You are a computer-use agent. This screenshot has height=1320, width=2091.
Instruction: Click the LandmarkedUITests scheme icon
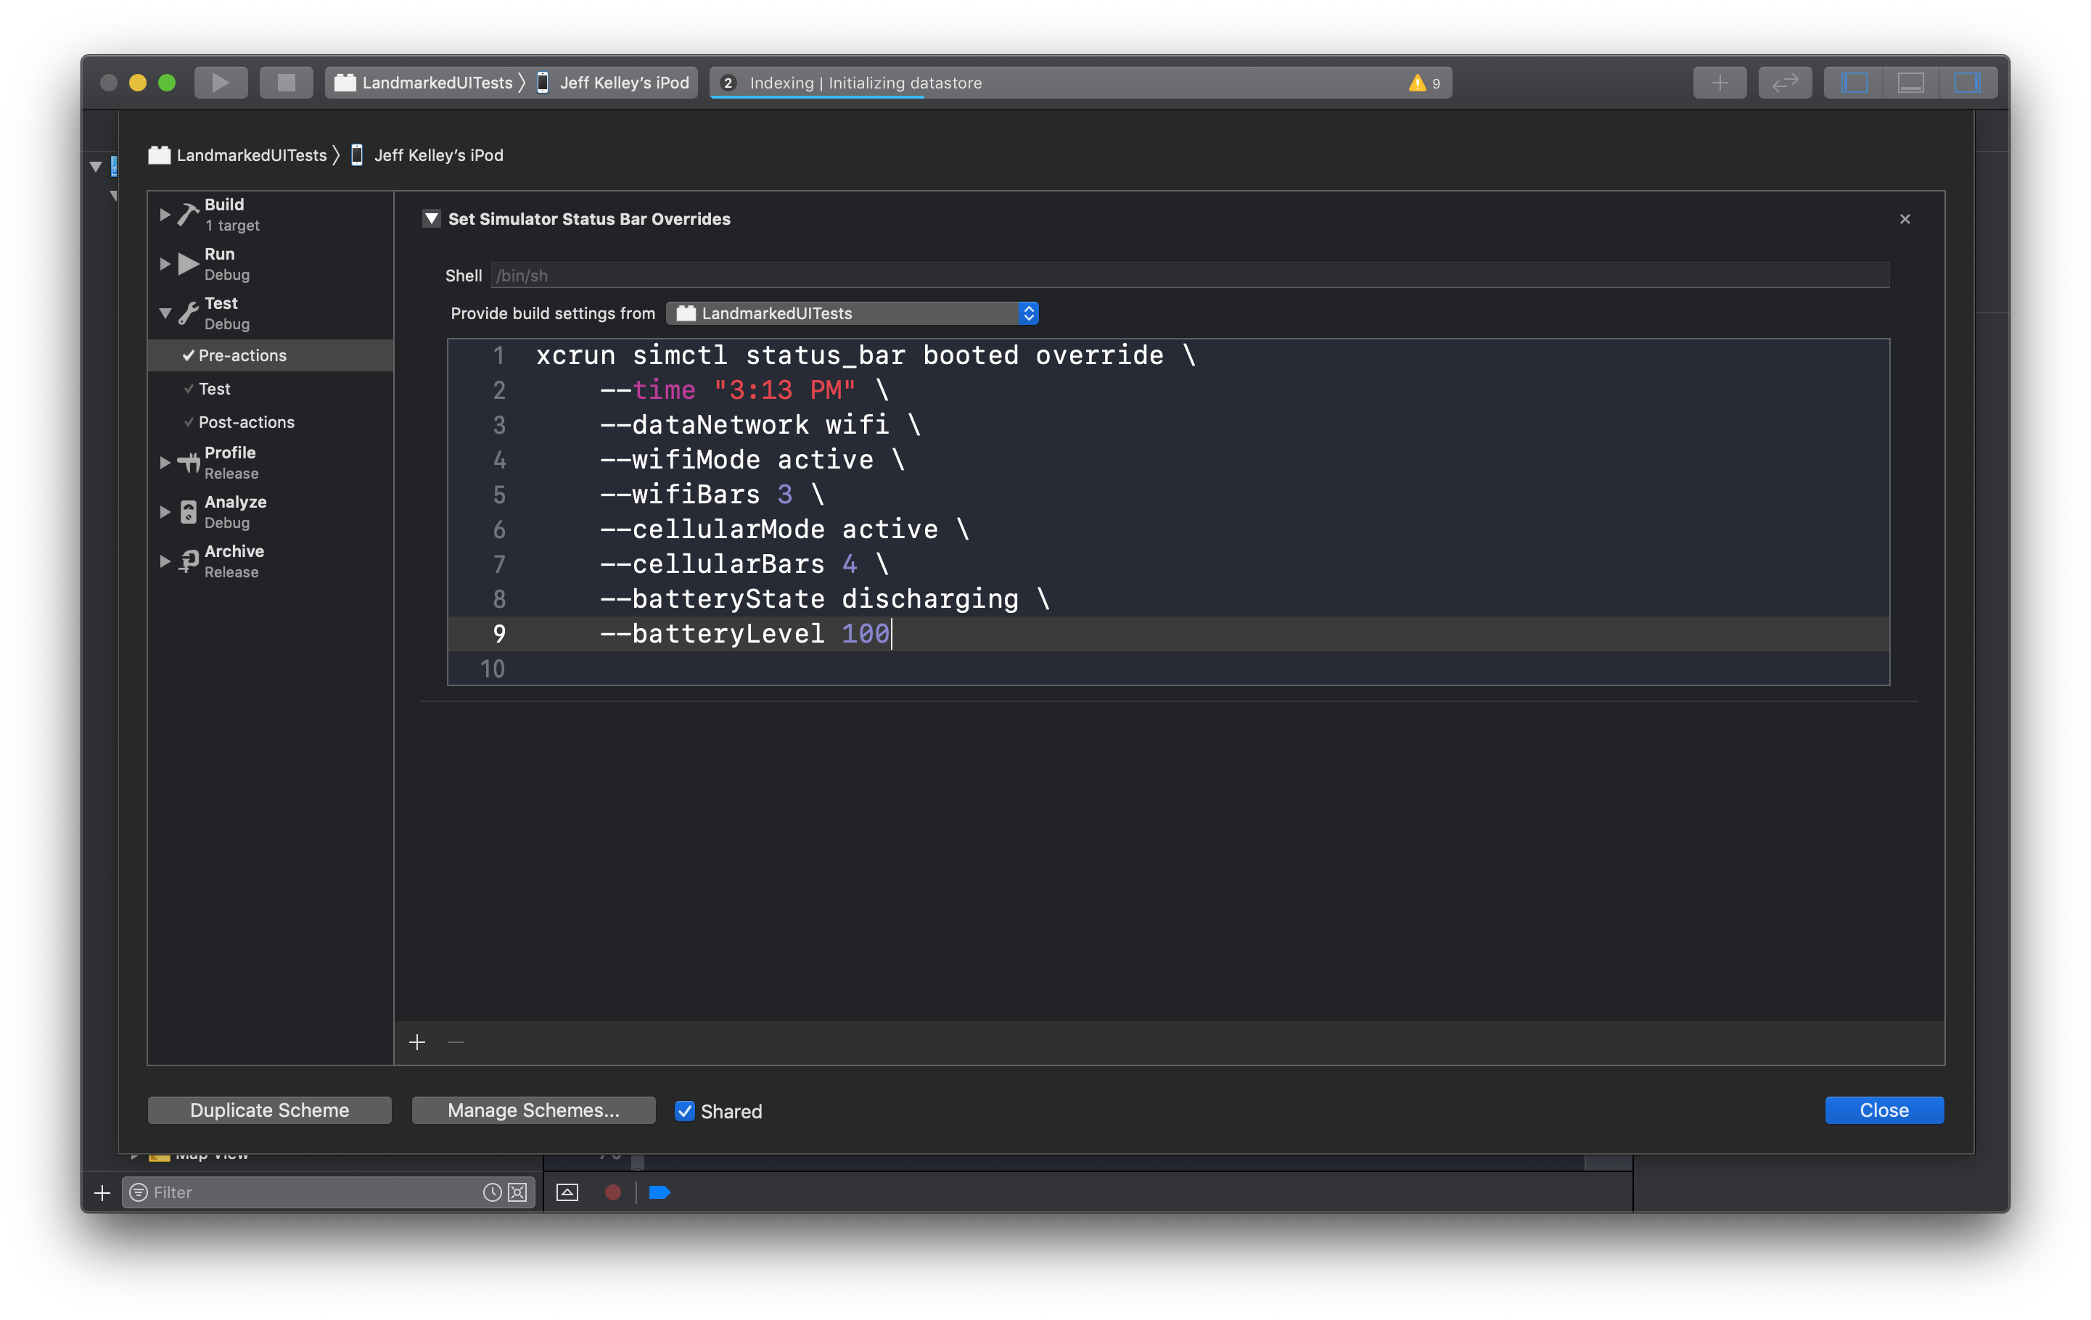[x=347, y=82]
